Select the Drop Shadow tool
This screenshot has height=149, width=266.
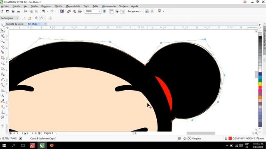point(2,90)
